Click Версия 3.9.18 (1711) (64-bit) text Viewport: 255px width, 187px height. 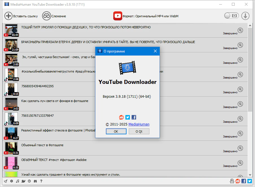pyautogui.click(x=127, y=96)
